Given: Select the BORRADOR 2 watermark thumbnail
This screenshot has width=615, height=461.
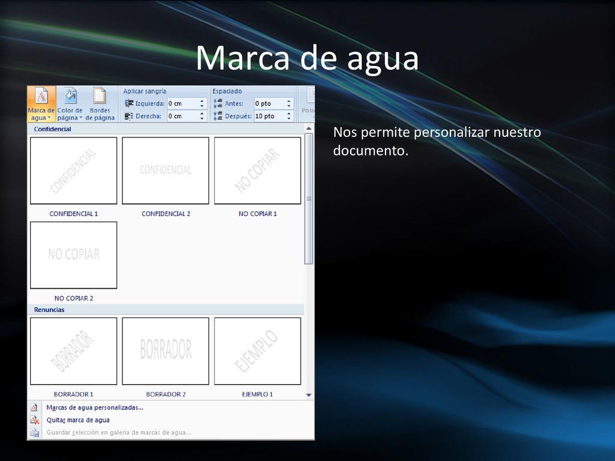Looking at the screenshot, I should coord(166,351).
